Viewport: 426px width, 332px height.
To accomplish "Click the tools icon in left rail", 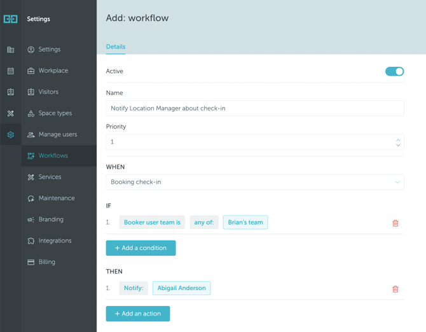I will 11,113.
